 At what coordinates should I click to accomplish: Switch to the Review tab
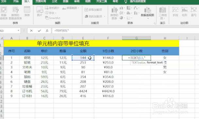[x=77, y=1]
